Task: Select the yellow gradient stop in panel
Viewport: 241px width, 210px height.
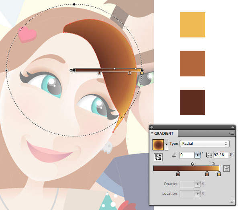Action: [x=219, y=174]
